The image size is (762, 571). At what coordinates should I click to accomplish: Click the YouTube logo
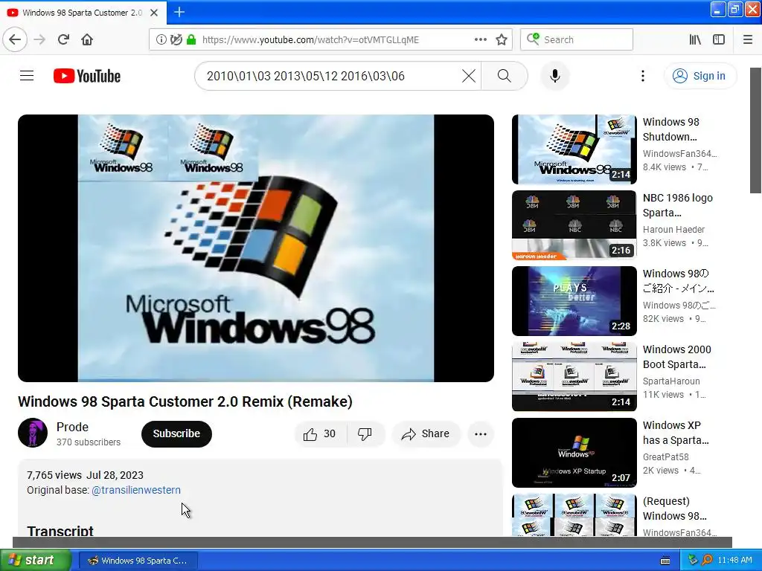coord(87,76)
